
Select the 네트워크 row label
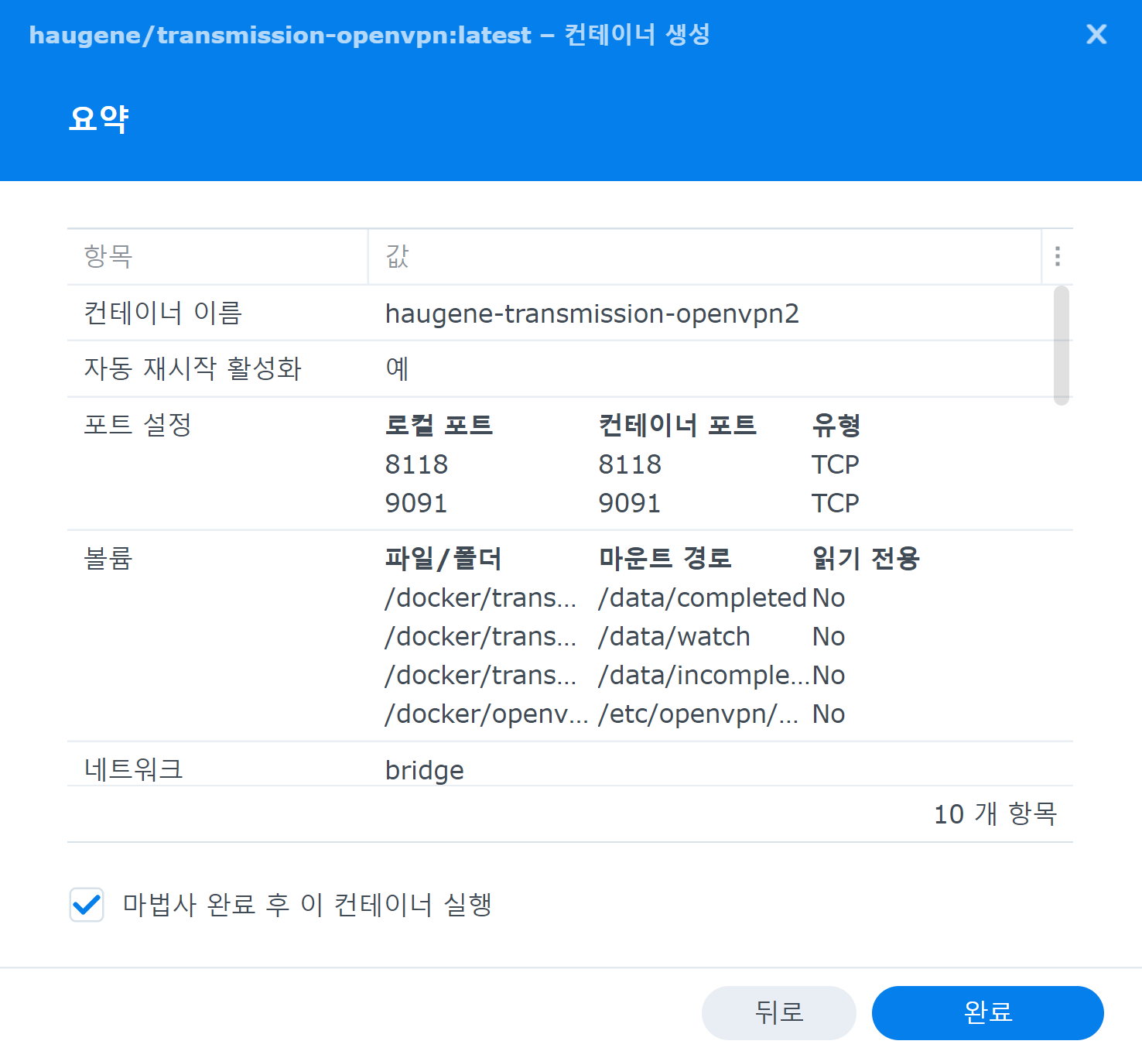[133, 769]
